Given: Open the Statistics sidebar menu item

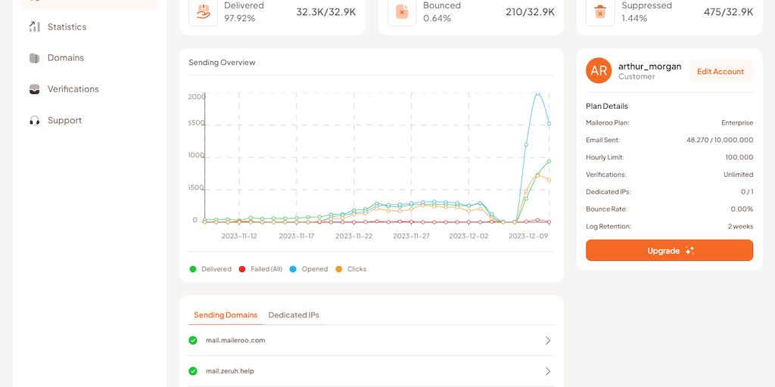Looking at the screenshot, I should click(x=67, y=27).
